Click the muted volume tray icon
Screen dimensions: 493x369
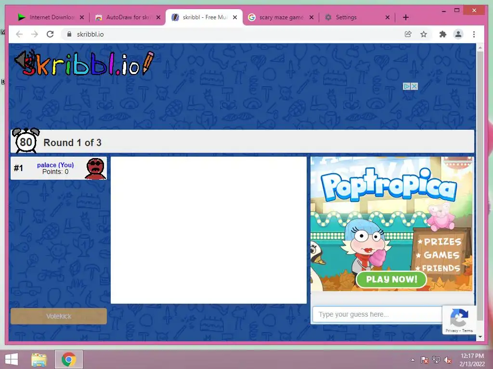click(448, 360)
